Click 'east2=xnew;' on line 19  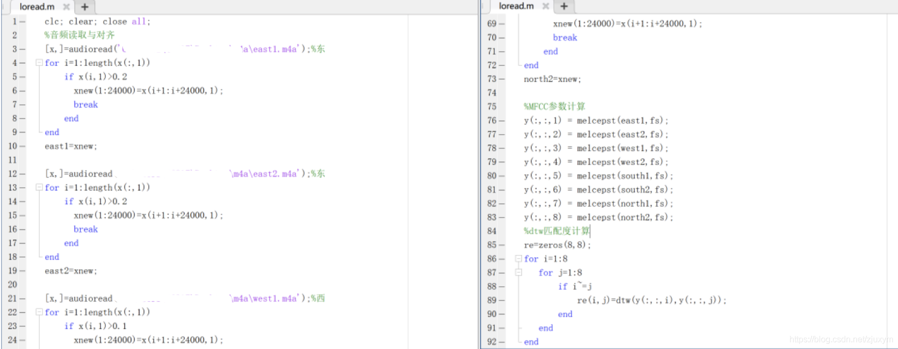[71, 271]
